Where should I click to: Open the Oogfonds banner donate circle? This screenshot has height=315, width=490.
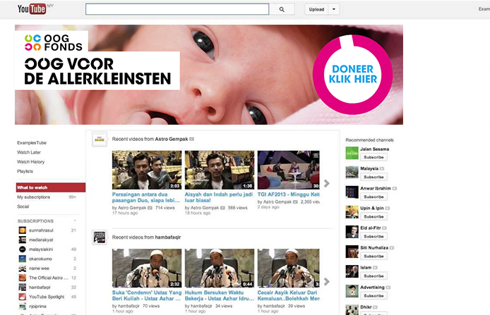(352, 74)
